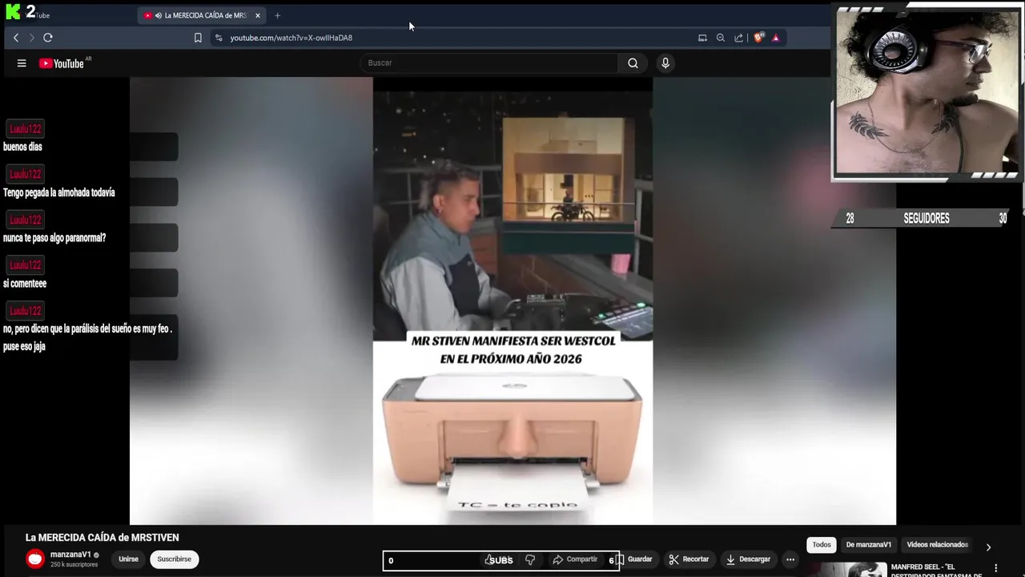Click the Recortar clip button
Image resolution: width=1025 pixels, height=577 pixels.
(689, 559)
